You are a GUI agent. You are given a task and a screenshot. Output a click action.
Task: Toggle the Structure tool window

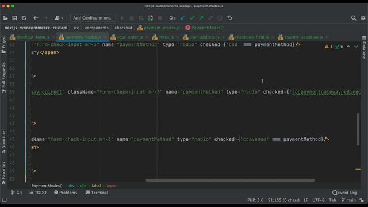click(x=3, y=142)
